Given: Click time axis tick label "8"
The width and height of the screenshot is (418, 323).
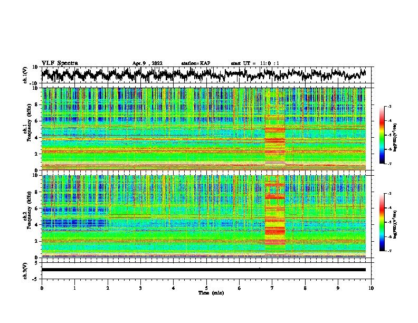Looking at the screenshot, I should pyautogui.click(x=305, y=288).
